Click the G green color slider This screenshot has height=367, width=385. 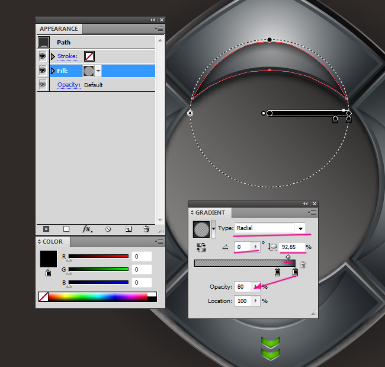[98, 269]
